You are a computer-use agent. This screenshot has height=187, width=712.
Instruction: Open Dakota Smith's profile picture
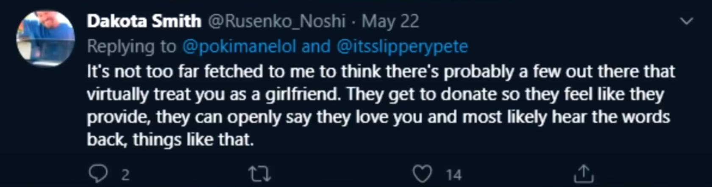pos(45,38)
